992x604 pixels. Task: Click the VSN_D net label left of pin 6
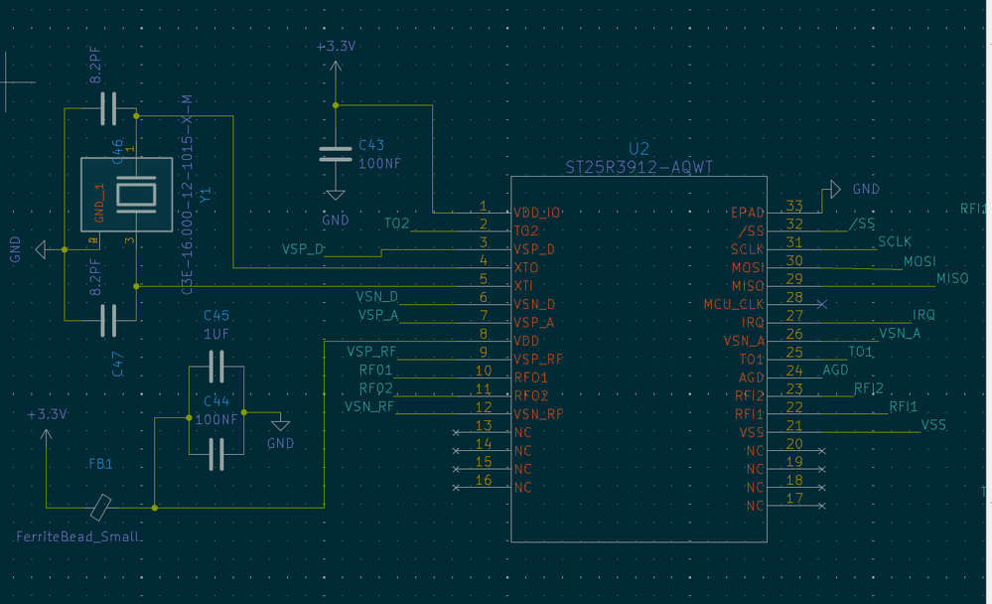pyautogui.click(x=377, y=296)
